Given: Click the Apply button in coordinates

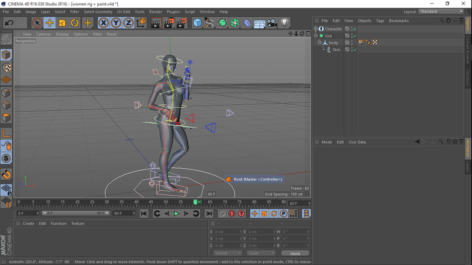Looking at the screenshot, I should [295, 253].
